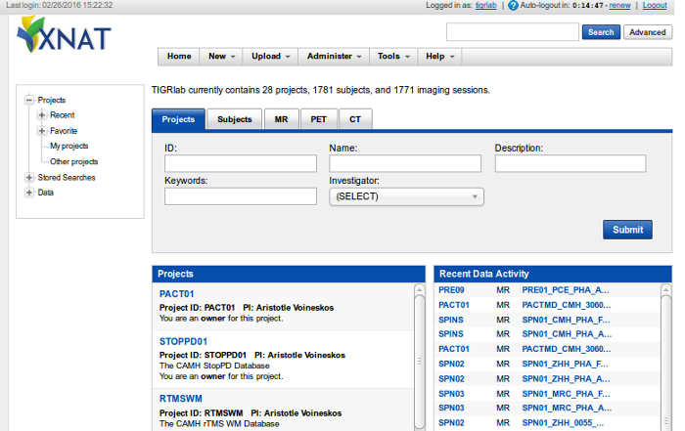Viewport: 685px width, 431px height.
Task: Switch to the CT tab
Action: tap(355, 119)
